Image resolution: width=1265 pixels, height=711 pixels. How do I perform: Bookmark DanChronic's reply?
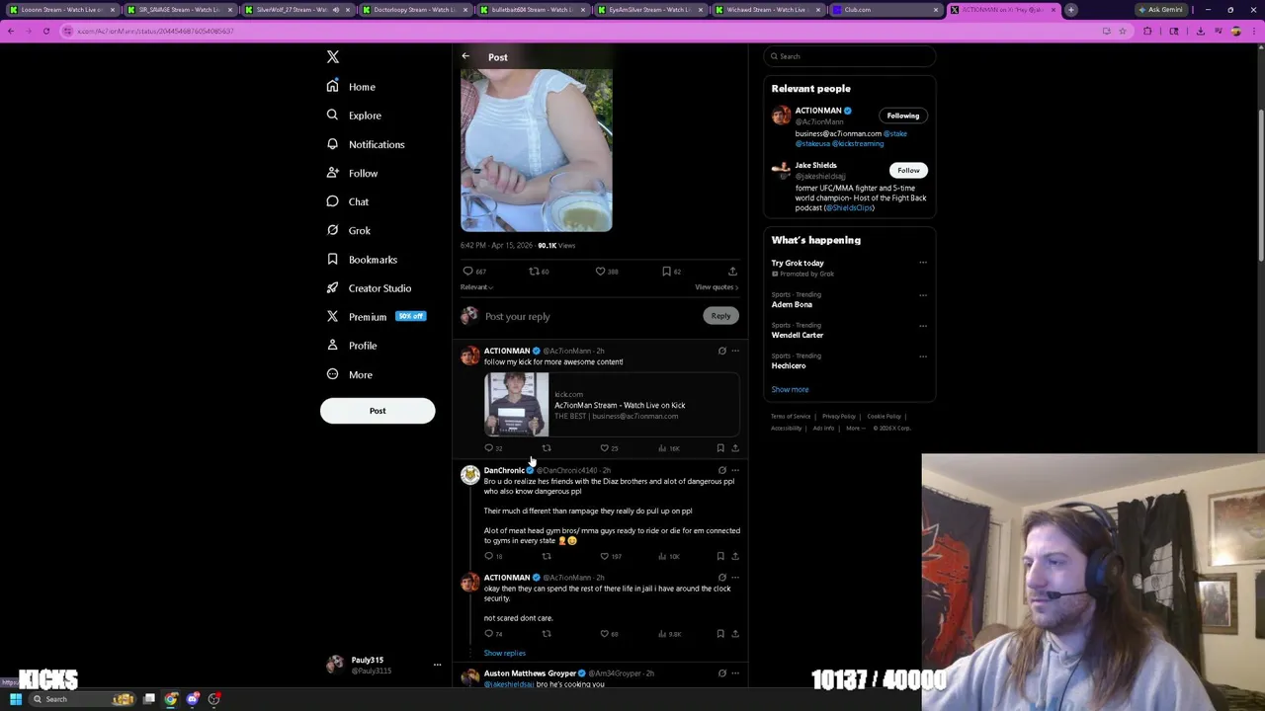pyautogui.click(x=720, y=557)
